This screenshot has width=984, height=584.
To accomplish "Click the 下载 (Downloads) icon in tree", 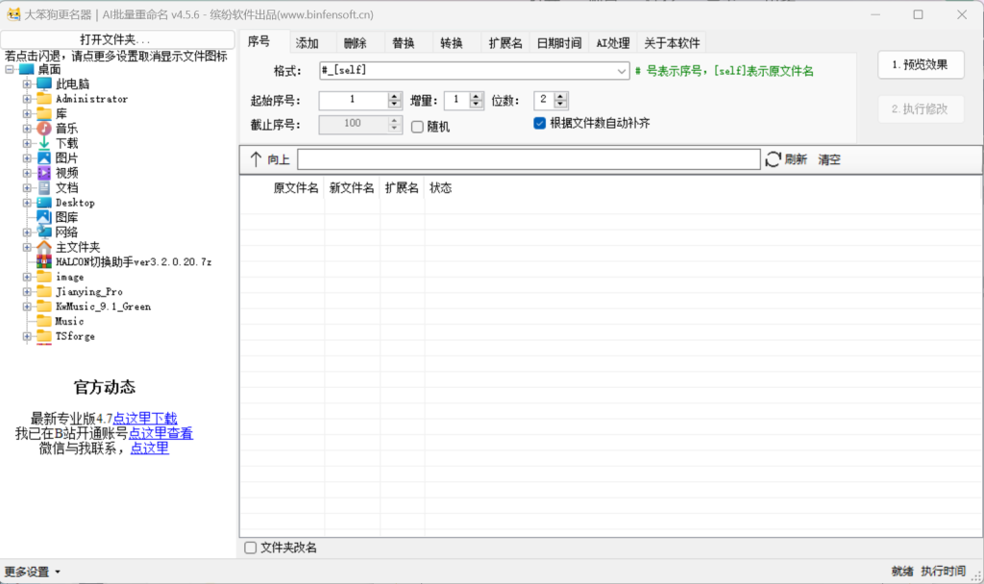I will click(x=43, y=142).
